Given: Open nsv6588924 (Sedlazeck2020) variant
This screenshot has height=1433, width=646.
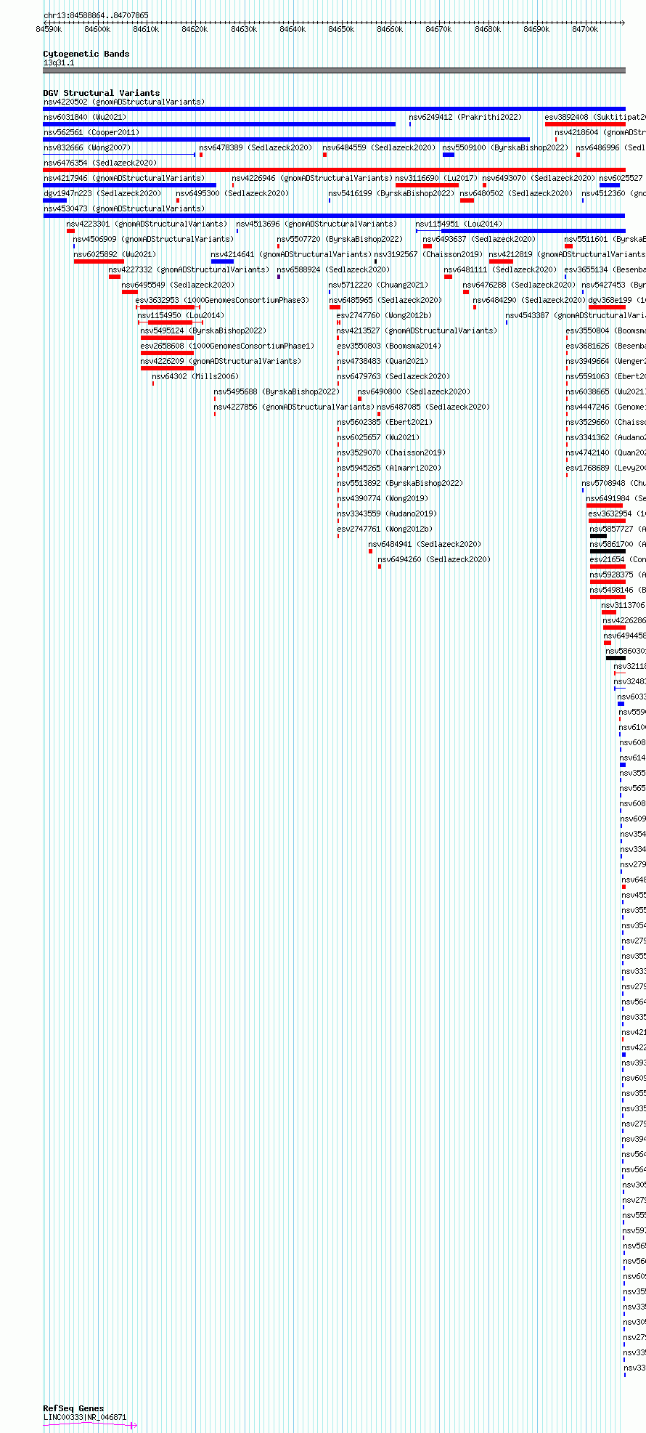Looking at the screenshot, I should (333, 269).
